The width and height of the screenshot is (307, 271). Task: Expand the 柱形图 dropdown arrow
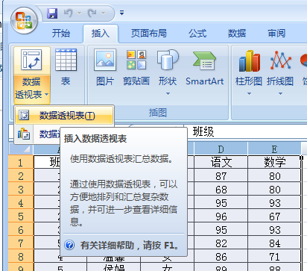point(249,93)
